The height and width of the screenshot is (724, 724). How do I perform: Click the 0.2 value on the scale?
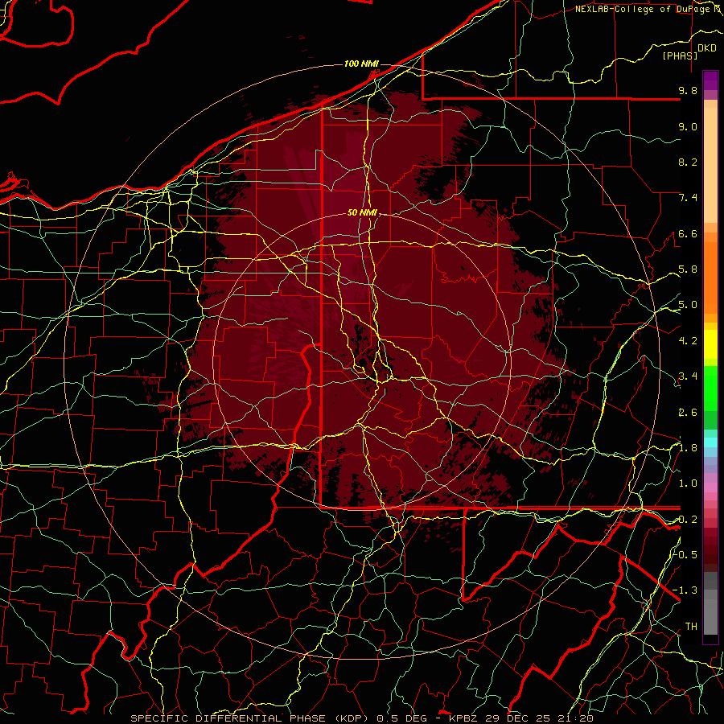[688, 520]
